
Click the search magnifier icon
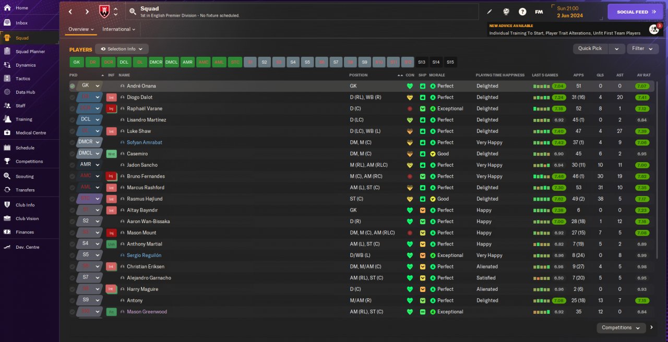133,11
